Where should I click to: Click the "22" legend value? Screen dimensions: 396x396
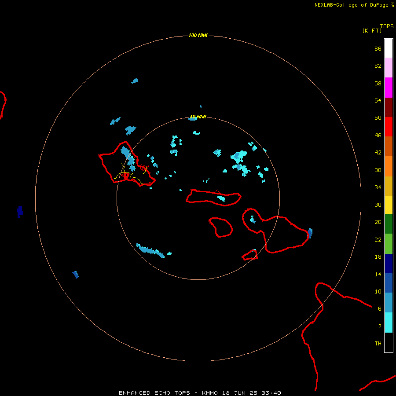tap(378, 240)
